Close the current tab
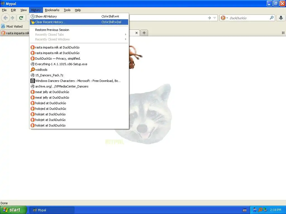Screen dimensions: 286x214 [x=136, y=33]
